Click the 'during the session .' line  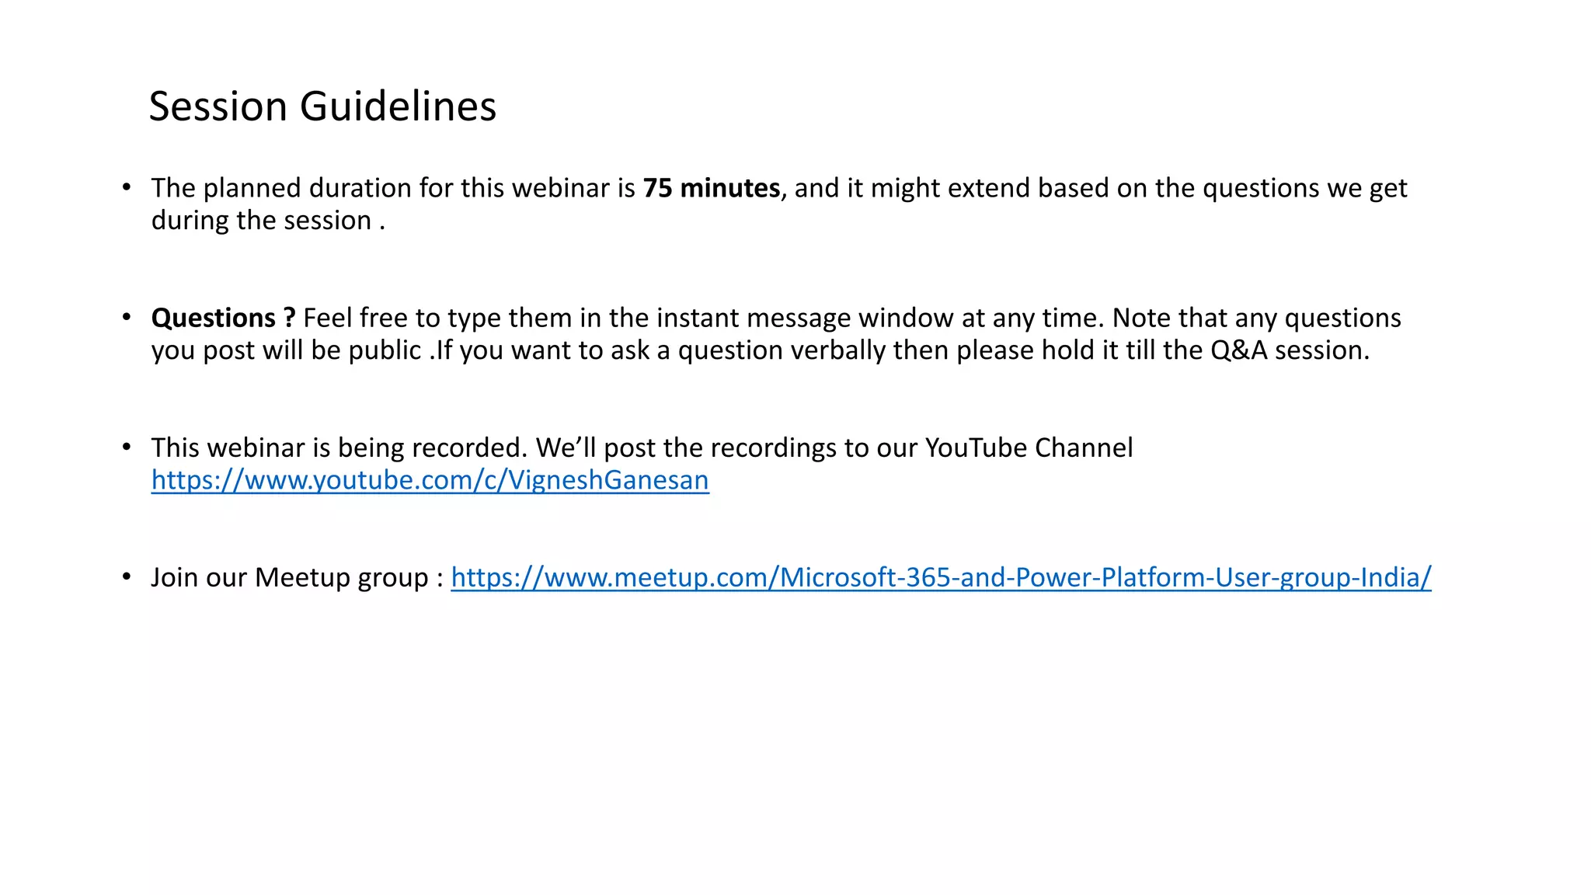click(x=268, y=221)
